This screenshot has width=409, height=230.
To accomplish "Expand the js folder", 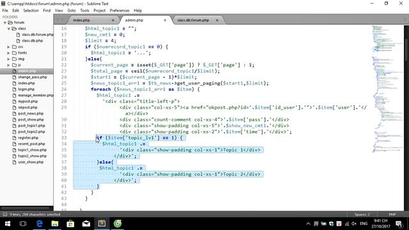I will point(8,65).
